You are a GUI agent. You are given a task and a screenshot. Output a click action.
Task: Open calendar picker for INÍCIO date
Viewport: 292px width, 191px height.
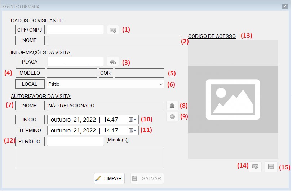(x=133, y=120)
